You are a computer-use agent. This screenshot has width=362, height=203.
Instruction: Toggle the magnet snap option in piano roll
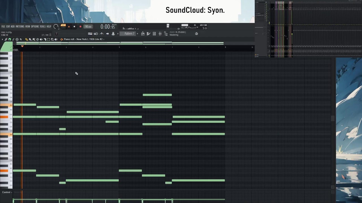[10, 39]
